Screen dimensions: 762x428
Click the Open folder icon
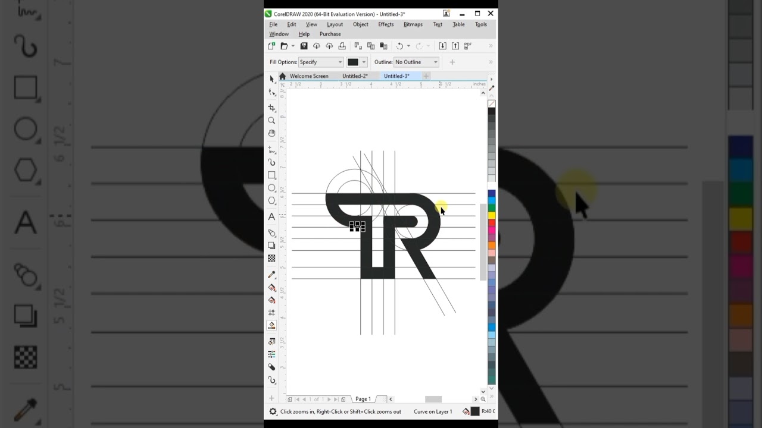tap(284, 46)
